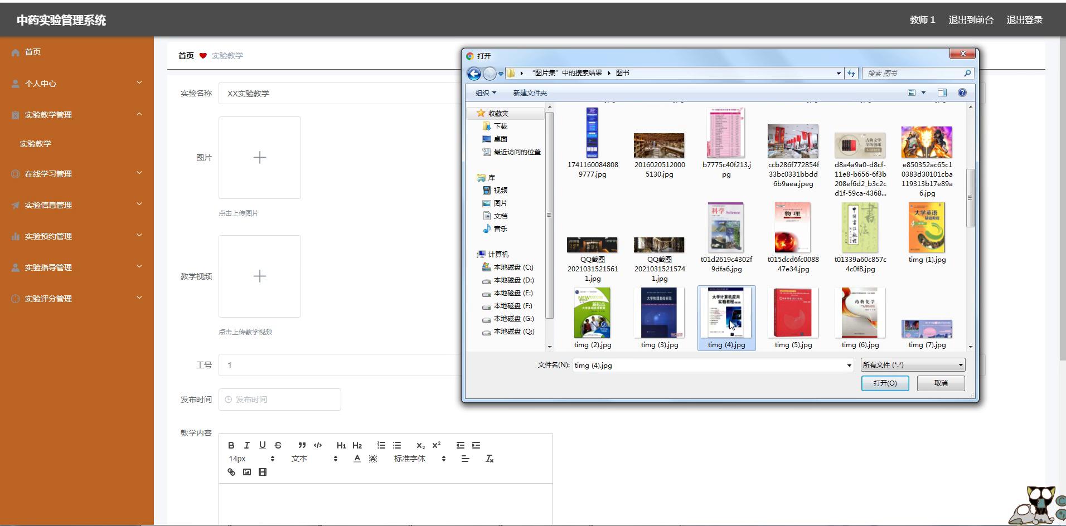
Task: Open the 组织 menu in file dialog
Action: tap(485, 93)
